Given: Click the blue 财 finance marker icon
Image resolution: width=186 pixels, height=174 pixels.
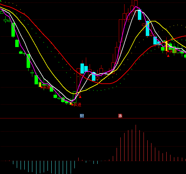Looking at the screenshot, I should (82, 116).
